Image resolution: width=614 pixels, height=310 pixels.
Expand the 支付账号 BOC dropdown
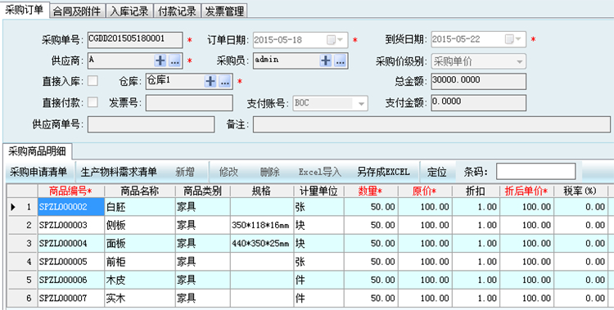(x=361, y=103)
